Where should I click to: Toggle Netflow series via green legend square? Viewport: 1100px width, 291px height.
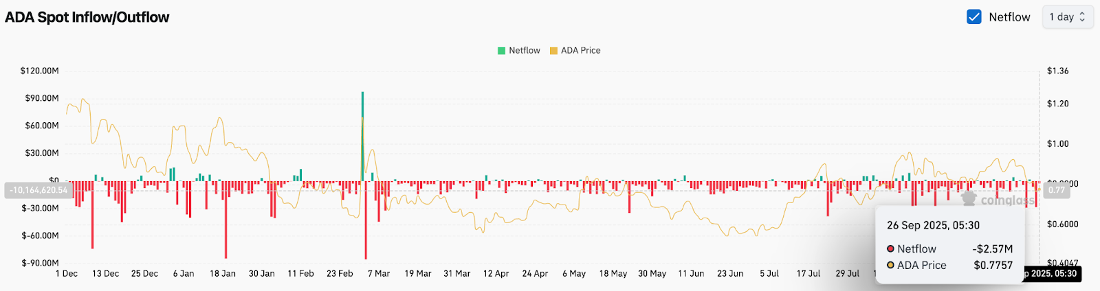pyautogui.click(x=501, y=51)
